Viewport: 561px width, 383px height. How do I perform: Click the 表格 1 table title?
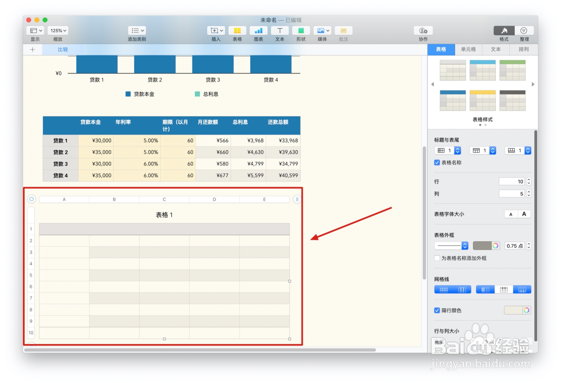click(x=164, y=215)
